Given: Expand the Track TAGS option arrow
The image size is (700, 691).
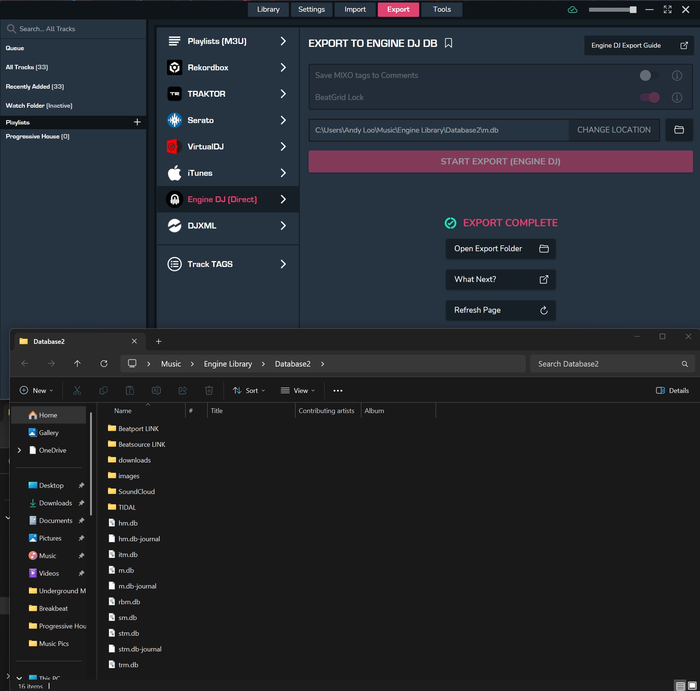Looking at the screenshot, I should click(283, 264).
